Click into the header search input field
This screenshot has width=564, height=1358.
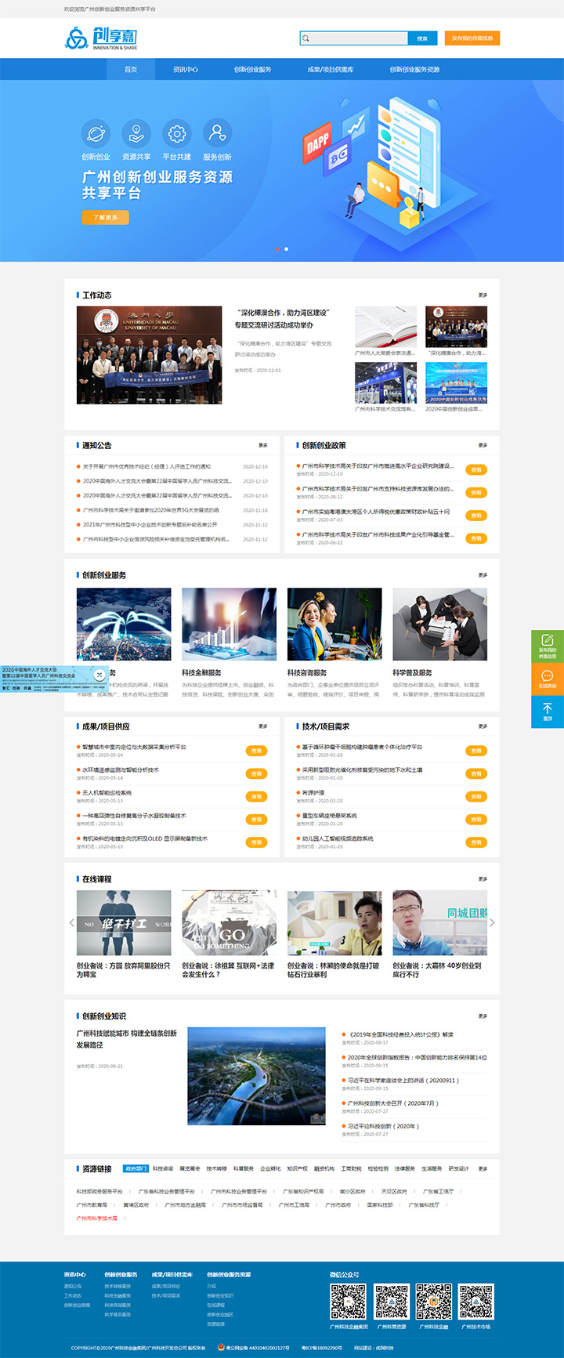click(x=356, y=38)
